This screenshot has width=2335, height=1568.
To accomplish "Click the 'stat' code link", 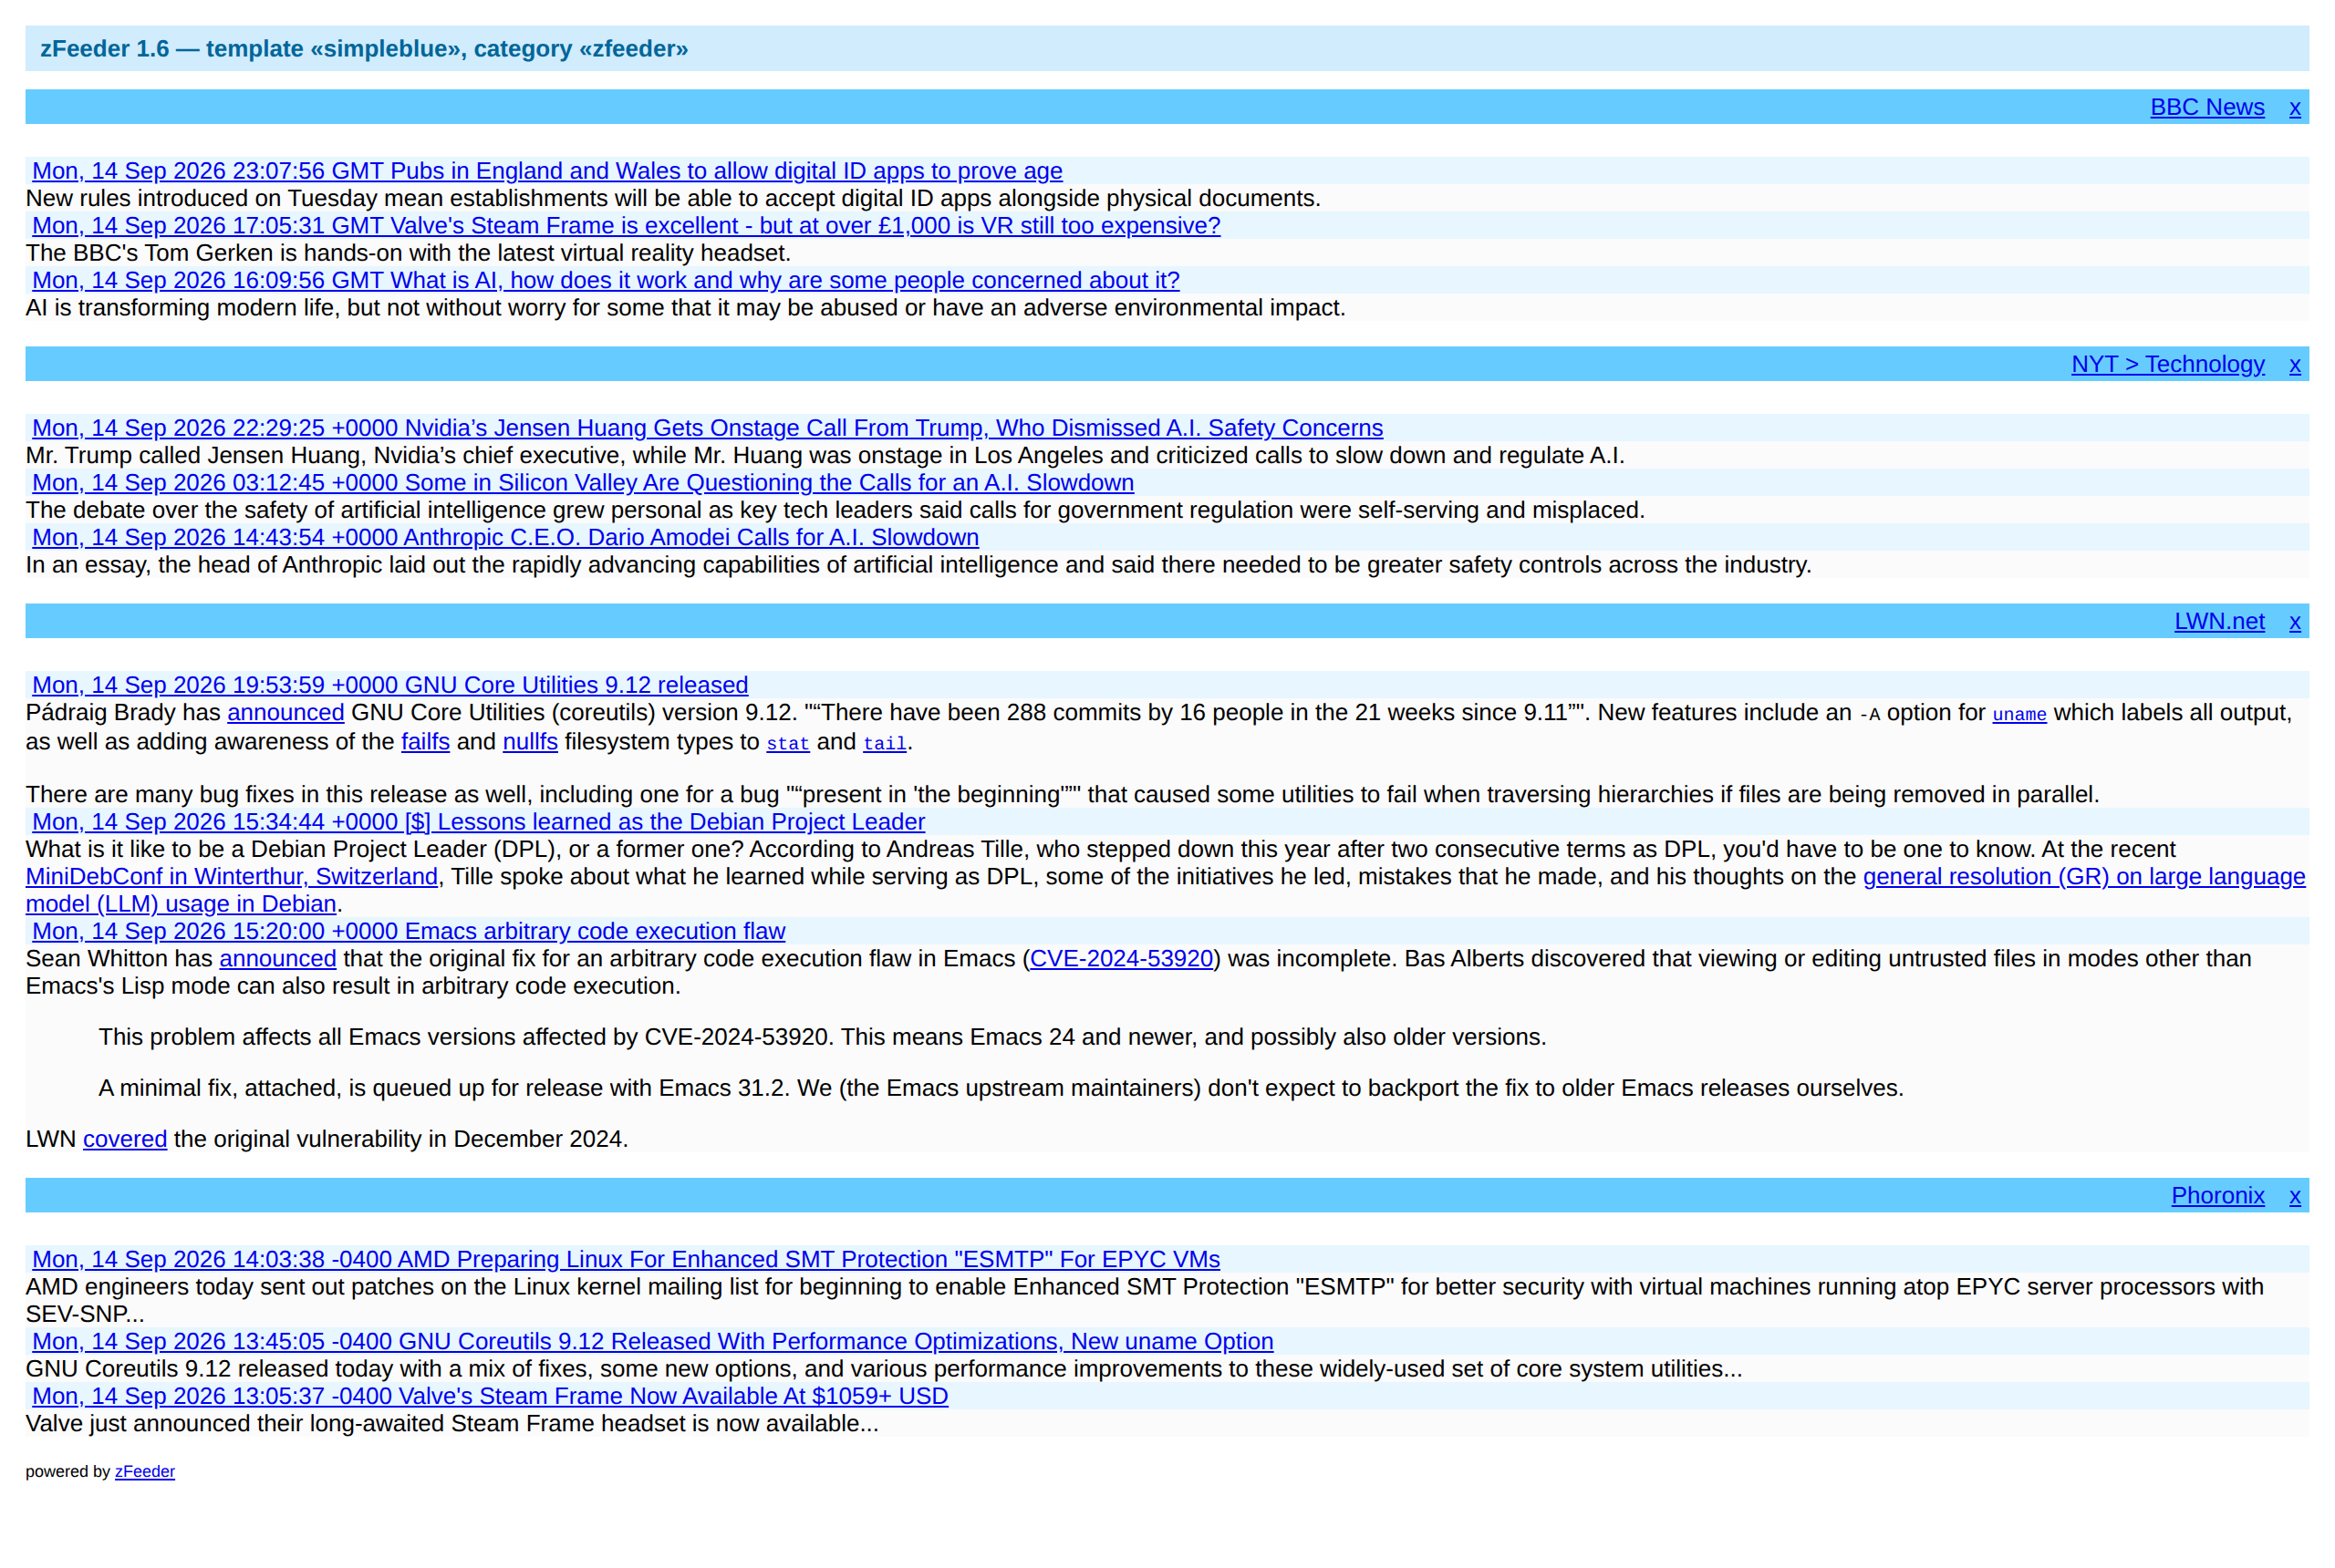I will (x=787, y=743).
